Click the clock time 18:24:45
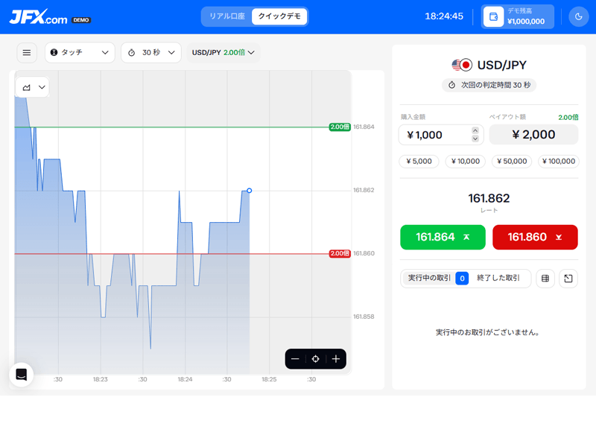Image resolution: width=596 pixels, height=447 pixels. [x=444, y=16]
